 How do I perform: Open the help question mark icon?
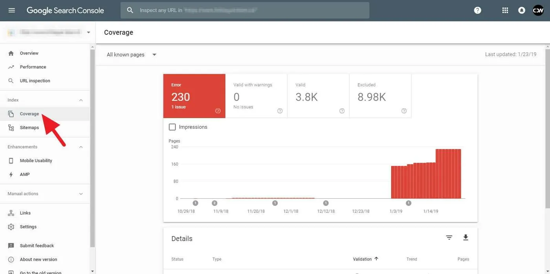(x=477, y=10)
